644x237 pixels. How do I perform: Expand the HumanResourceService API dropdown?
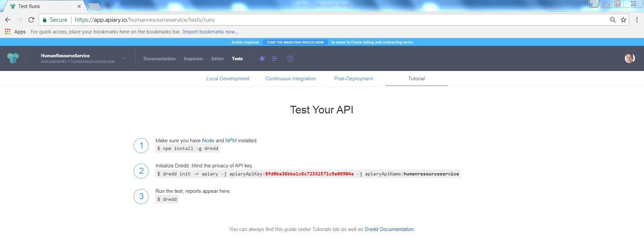point(123,58)
